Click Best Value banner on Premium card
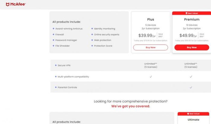211x124 pixels. 192,13
